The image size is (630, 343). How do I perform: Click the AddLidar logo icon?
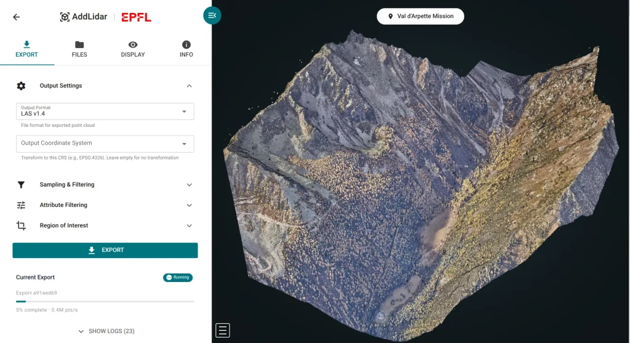pyautogui.click(x=65, y=17)
